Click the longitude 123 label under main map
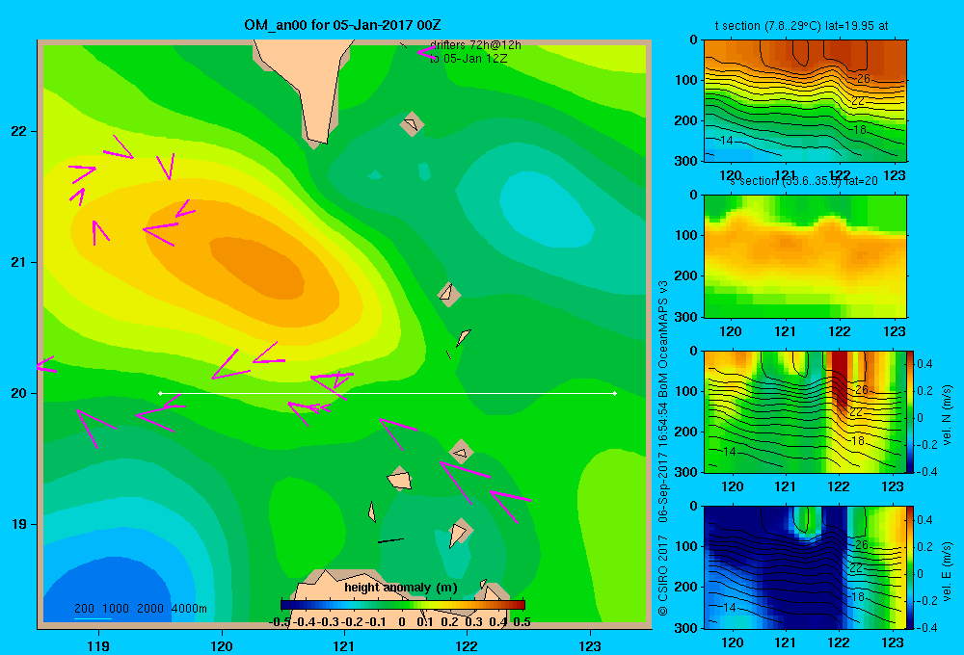 coord(590,646)
